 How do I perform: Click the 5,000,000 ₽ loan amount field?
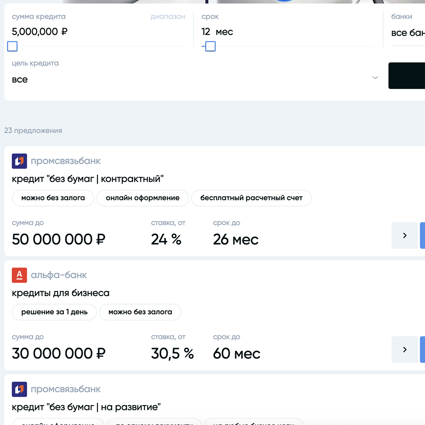40,32
